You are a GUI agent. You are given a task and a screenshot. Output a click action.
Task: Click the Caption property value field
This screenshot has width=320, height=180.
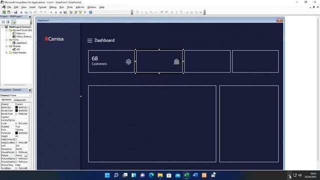(x=21, y=117)
